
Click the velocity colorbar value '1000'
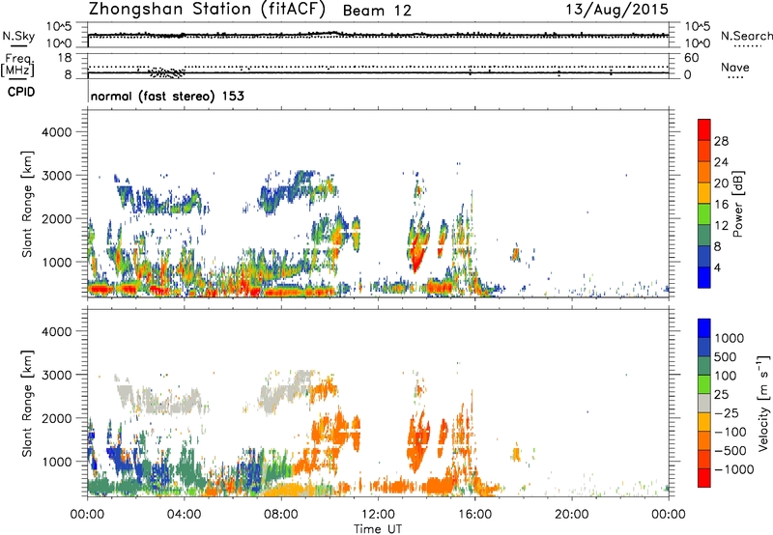tap(730, 338)
